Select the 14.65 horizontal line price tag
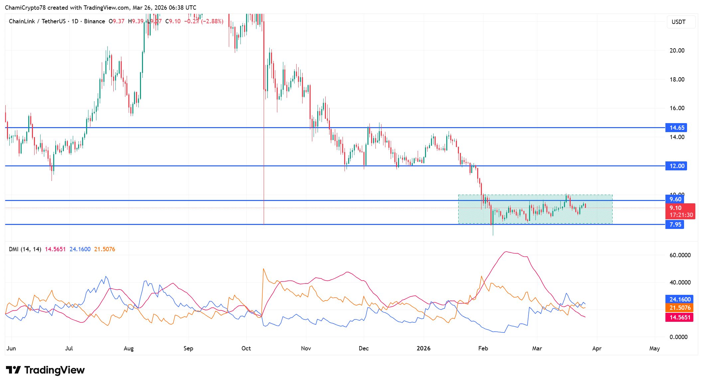Viewport: 703px width, 385px height. (676, 128)
